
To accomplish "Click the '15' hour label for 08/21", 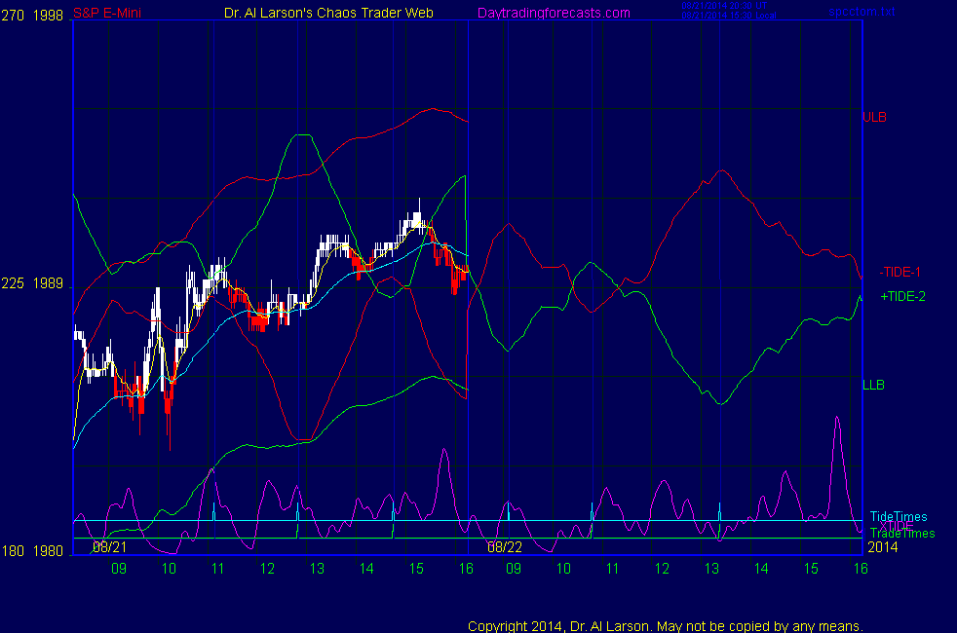I will coord(416,569).
